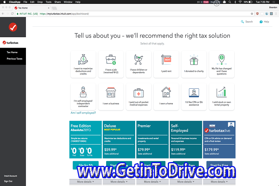Click the battery icon in the menu bar
This screenshot has width=279, height=186.
click(251, 2)
